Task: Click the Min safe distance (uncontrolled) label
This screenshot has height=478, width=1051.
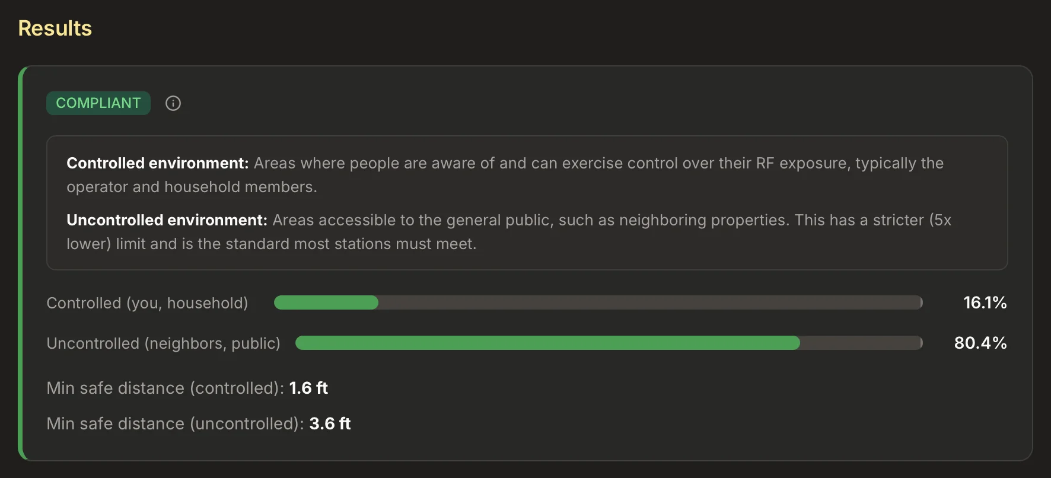Action: [x=175, y=423]
